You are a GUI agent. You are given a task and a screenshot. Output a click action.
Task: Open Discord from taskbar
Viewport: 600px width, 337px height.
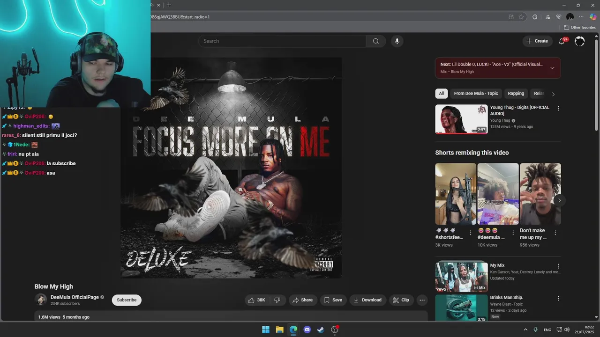tap(307, 330)
